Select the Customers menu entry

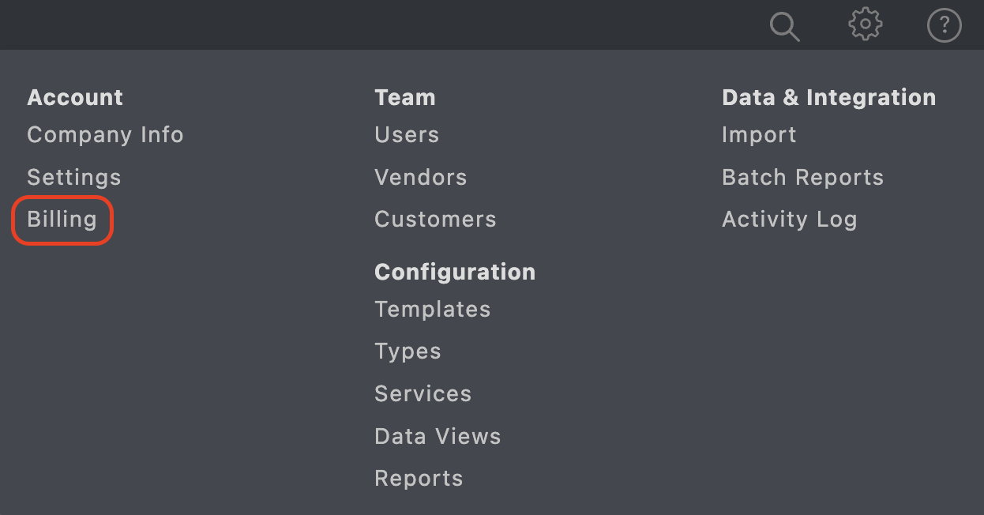pyautogui.click(x=435, y=220)
